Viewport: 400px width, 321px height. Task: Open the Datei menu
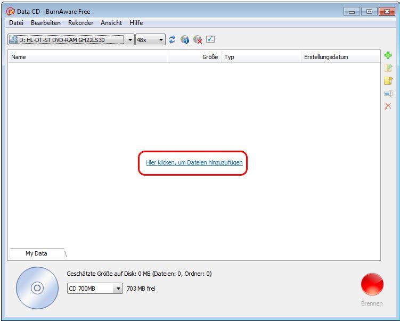(x=17, y=23)
